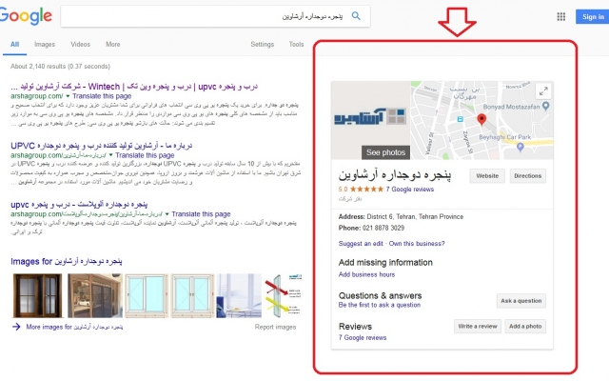The image size is (609, 381).
Task: Open the Google apps grid icon
Action: click(x=560, y=17)
